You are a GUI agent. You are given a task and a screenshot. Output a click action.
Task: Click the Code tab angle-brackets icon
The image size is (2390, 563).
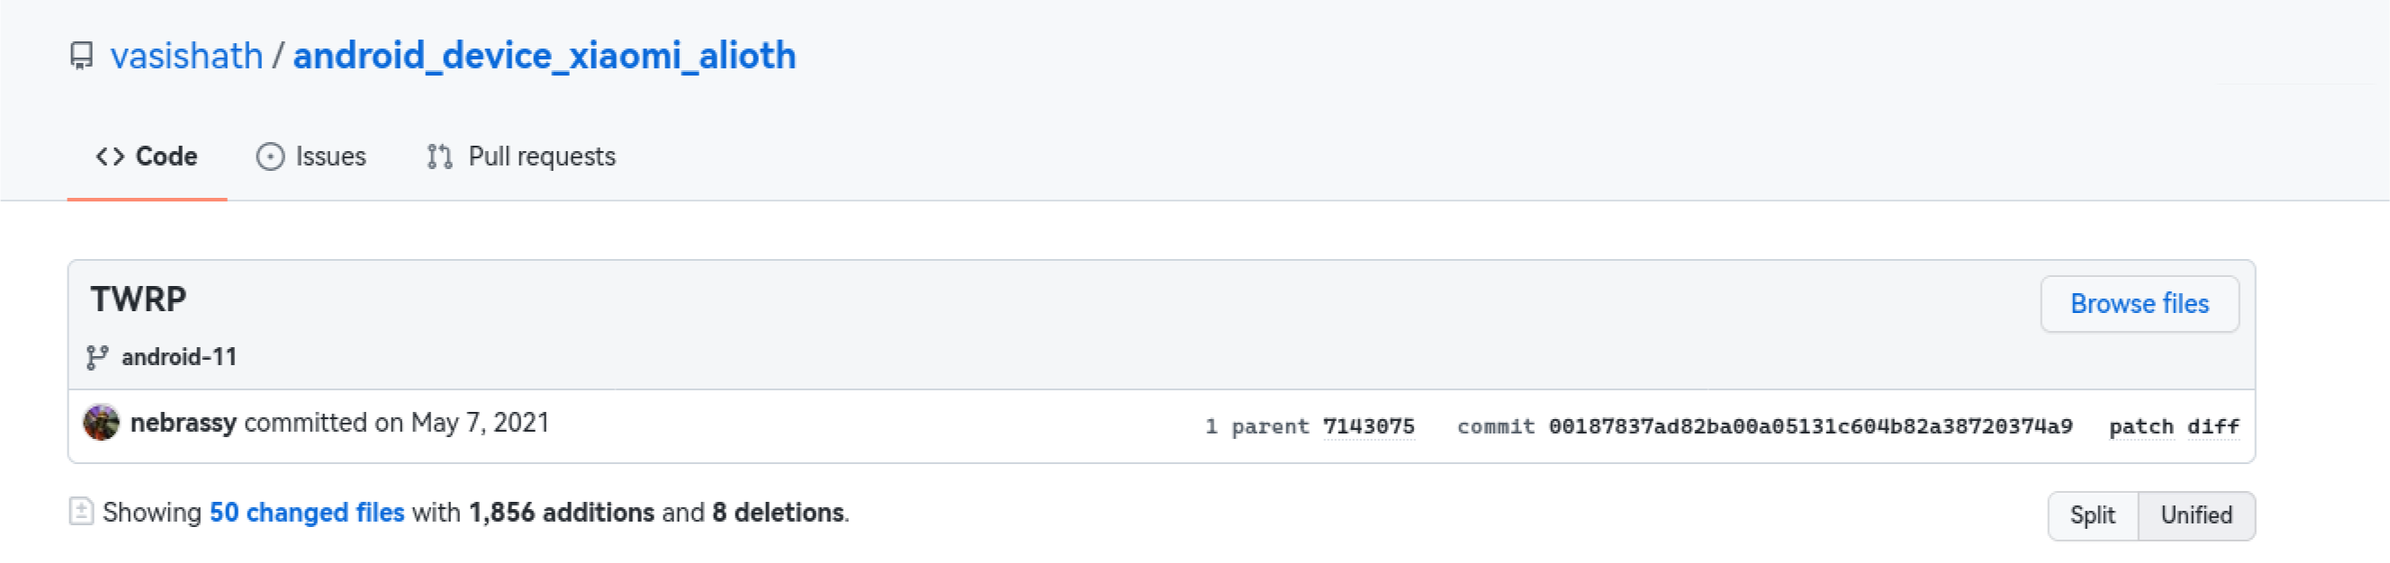pos(110,156)
